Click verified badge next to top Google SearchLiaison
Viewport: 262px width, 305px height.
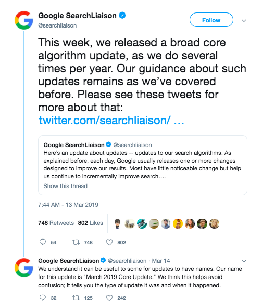tap(122, 15)
